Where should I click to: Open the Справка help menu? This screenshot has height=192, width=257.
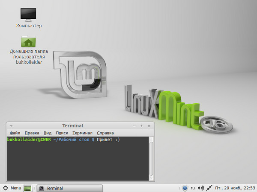105,133
